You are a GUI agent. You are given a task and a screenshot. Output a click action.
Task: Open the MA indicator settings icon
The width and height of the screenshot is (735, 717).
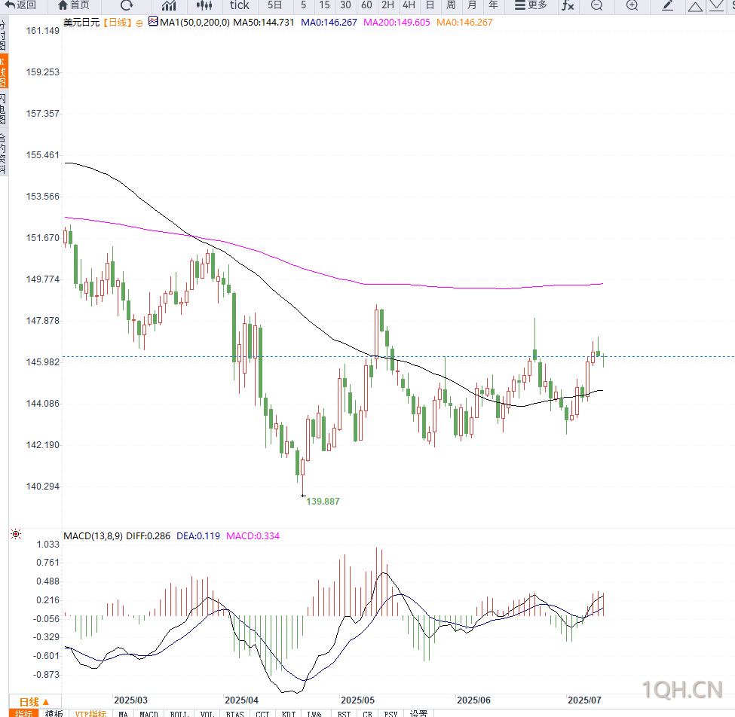pos(153,21)
